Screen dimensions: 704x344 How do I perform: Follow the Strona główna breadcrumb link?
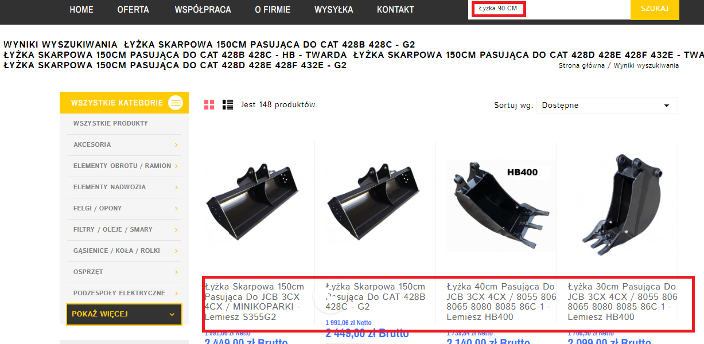click(x=581, y=65)
